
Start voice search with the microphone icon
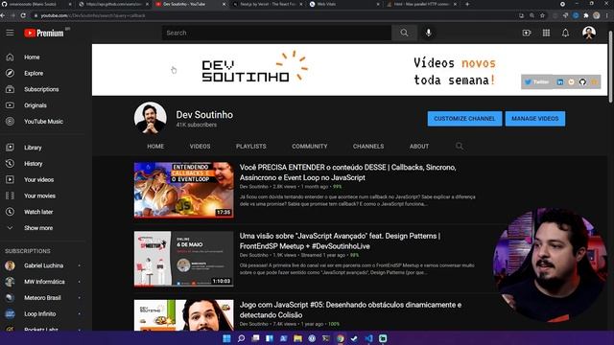click(429, 33)
